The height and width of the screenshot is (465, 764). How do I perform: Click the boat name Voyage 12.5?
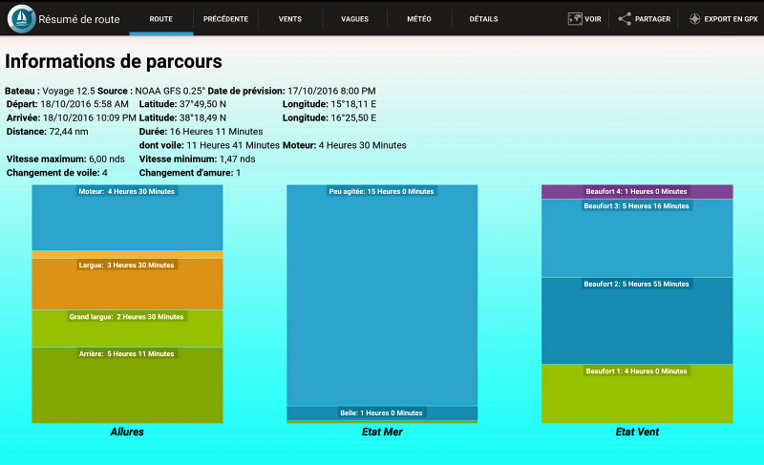69,91
